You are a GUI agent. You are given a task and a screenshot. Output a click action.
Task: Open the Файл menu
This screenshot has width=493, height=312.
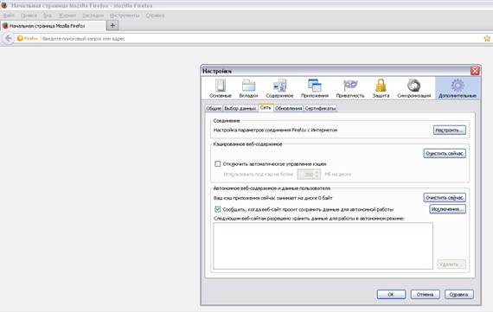point(10,16)
